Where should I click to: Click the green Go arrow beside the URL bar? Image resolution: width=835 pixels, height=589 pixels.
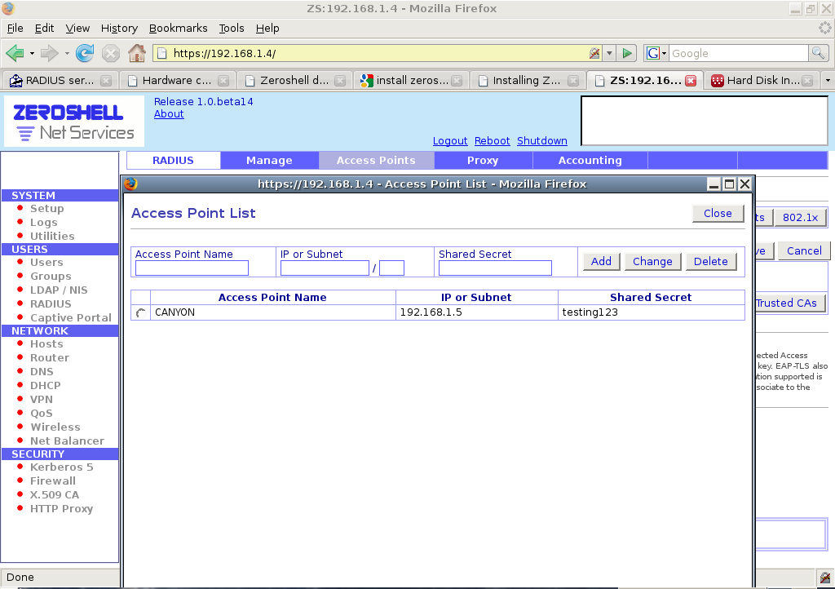(627, 53)
